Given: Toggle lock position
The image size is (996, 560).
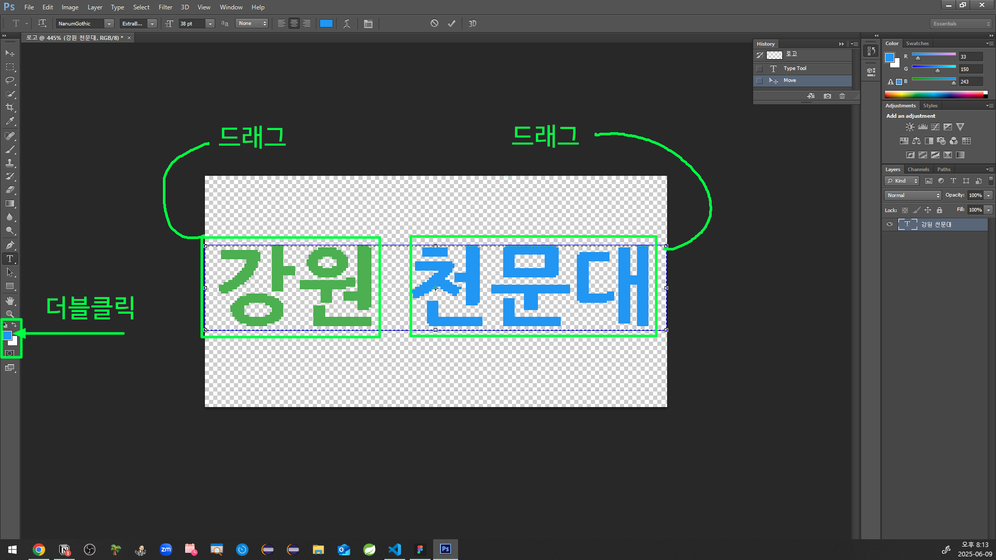Looking at the screenshot, I should (928, 210).
